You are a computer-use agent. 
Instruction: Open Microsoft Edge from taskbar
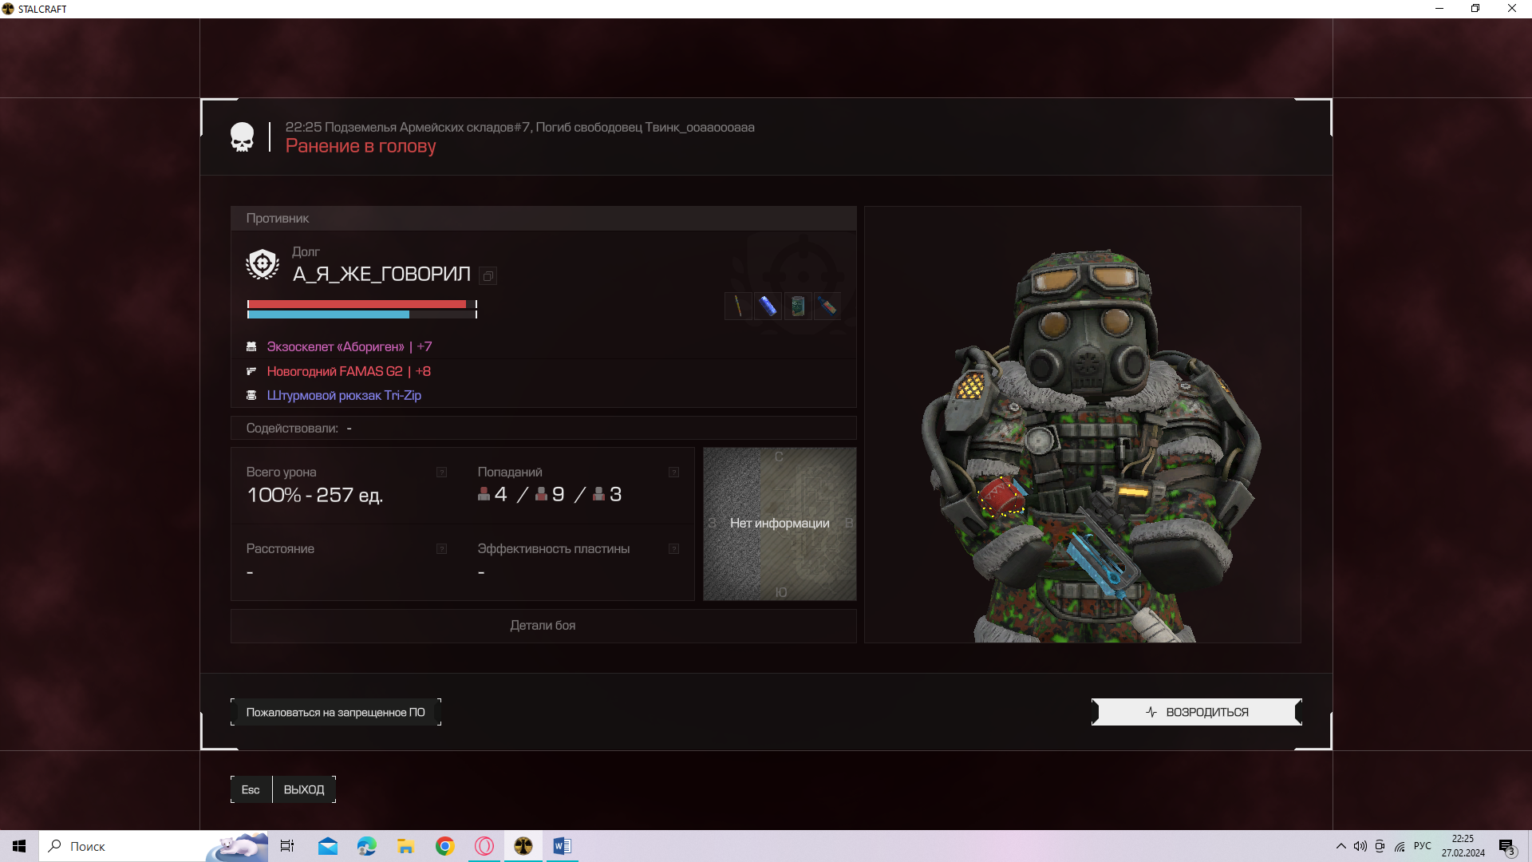(x=366, y=846)
